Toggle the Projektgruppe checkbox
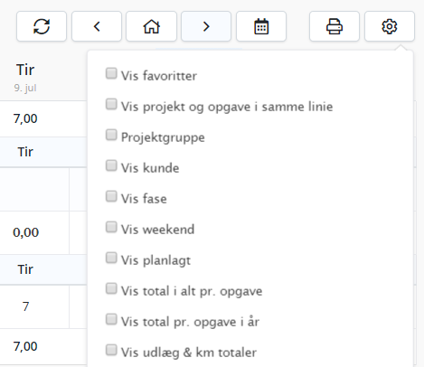424x367 pixels. (x=111, y=135)
